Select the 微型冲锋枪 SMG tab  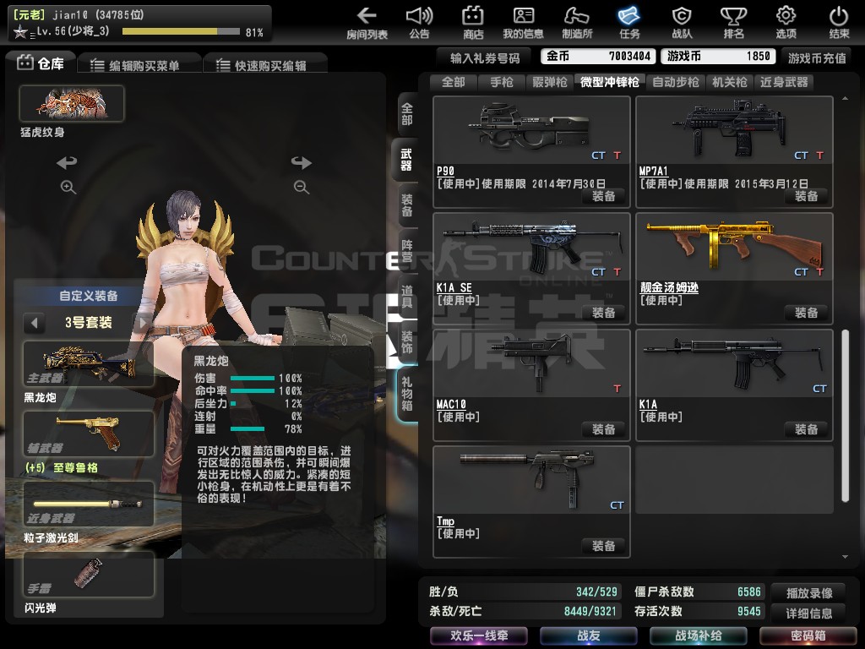(x=610, y=82)
